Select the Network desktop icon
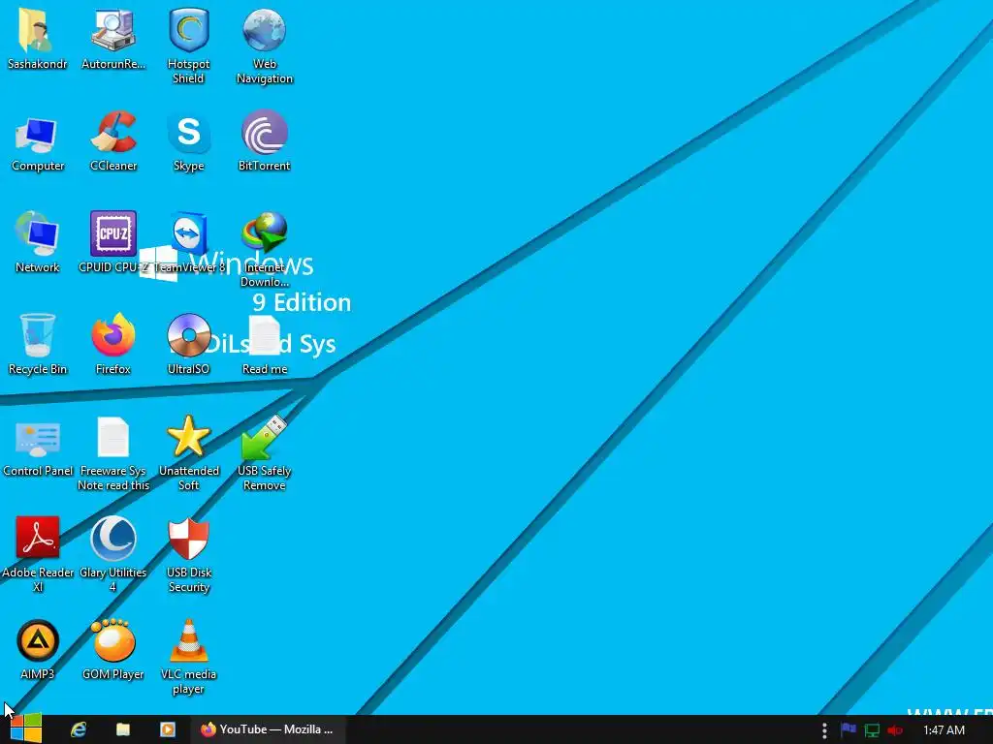Viewport: 993px width, 744px height. pos(38,233)
